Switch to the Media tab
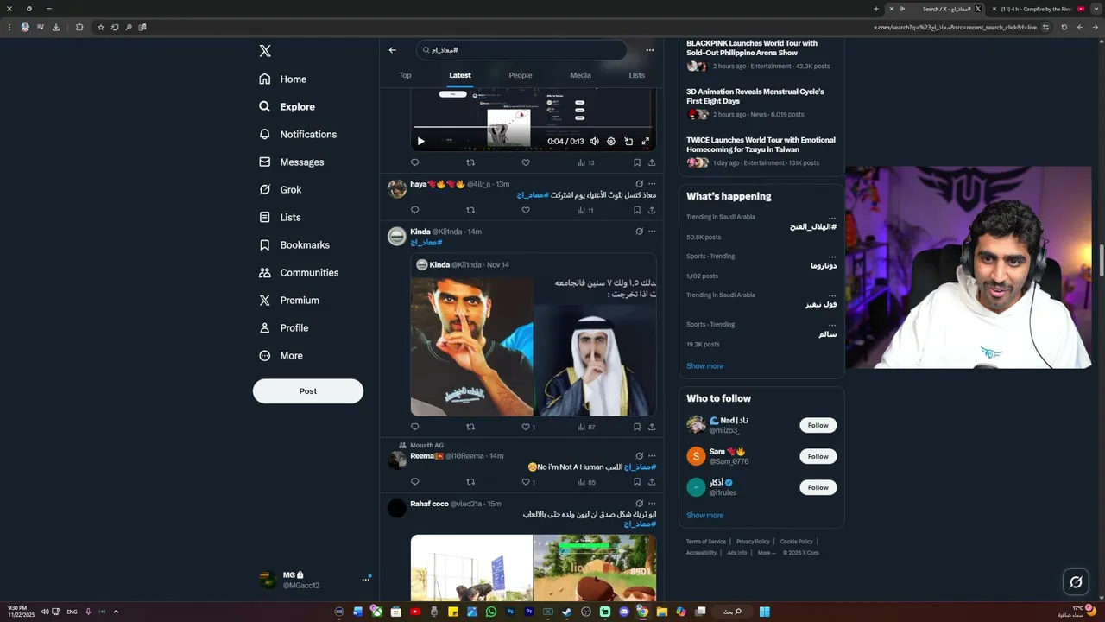Viewport: 1105px width, 622px height. [x=580, y=75]
